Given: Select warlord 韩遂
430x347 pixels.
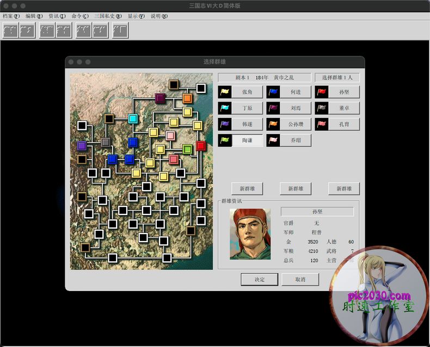Looking at the screenshot, I should [247, 124].
